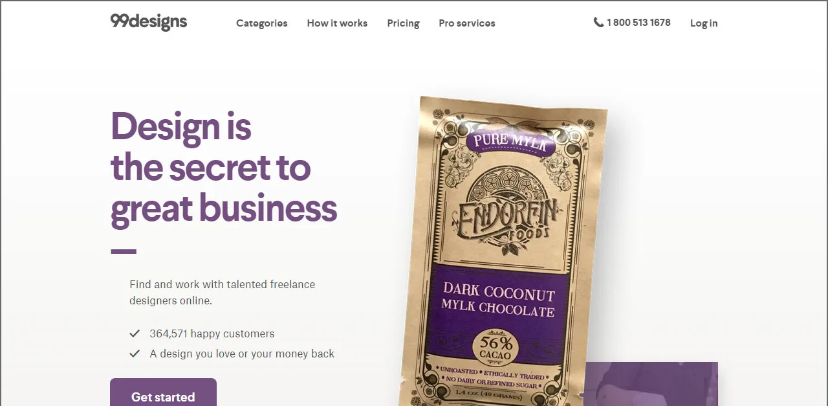828x406 pixels.
Task: Click the 99designs logo
Action: click(149, 22)
